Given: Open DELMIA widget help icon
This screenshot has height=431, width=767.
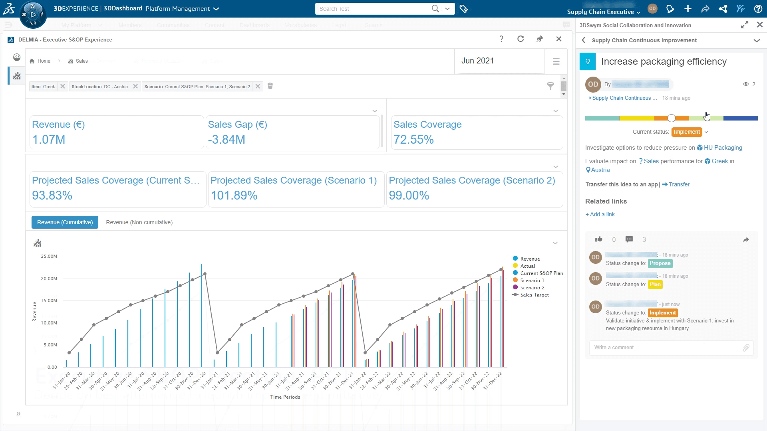Looking at the screenshot, I should (x=501, y=39).
